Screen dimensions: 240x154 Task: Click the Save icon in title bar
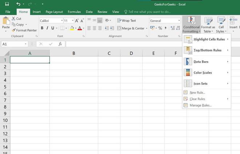[7, 4]
